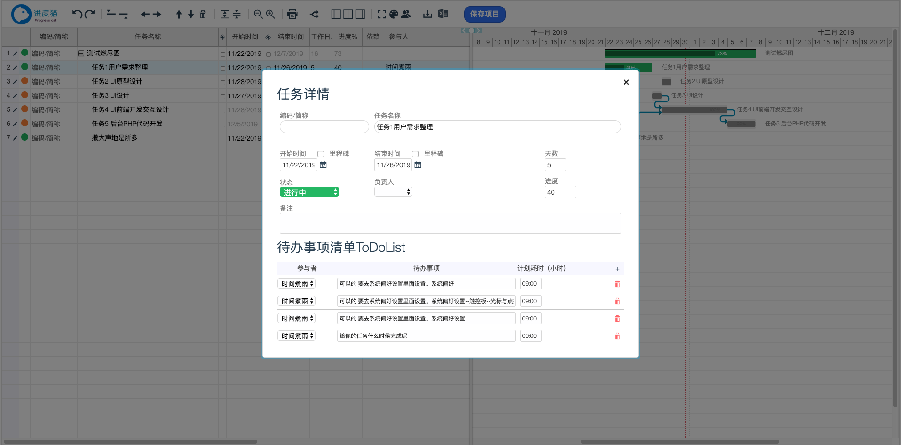Click the toolbar delete task trash icon
Image resolution: width=901 pixels, height=445 pixels.
pyautogui.click(x=203, y=15)
